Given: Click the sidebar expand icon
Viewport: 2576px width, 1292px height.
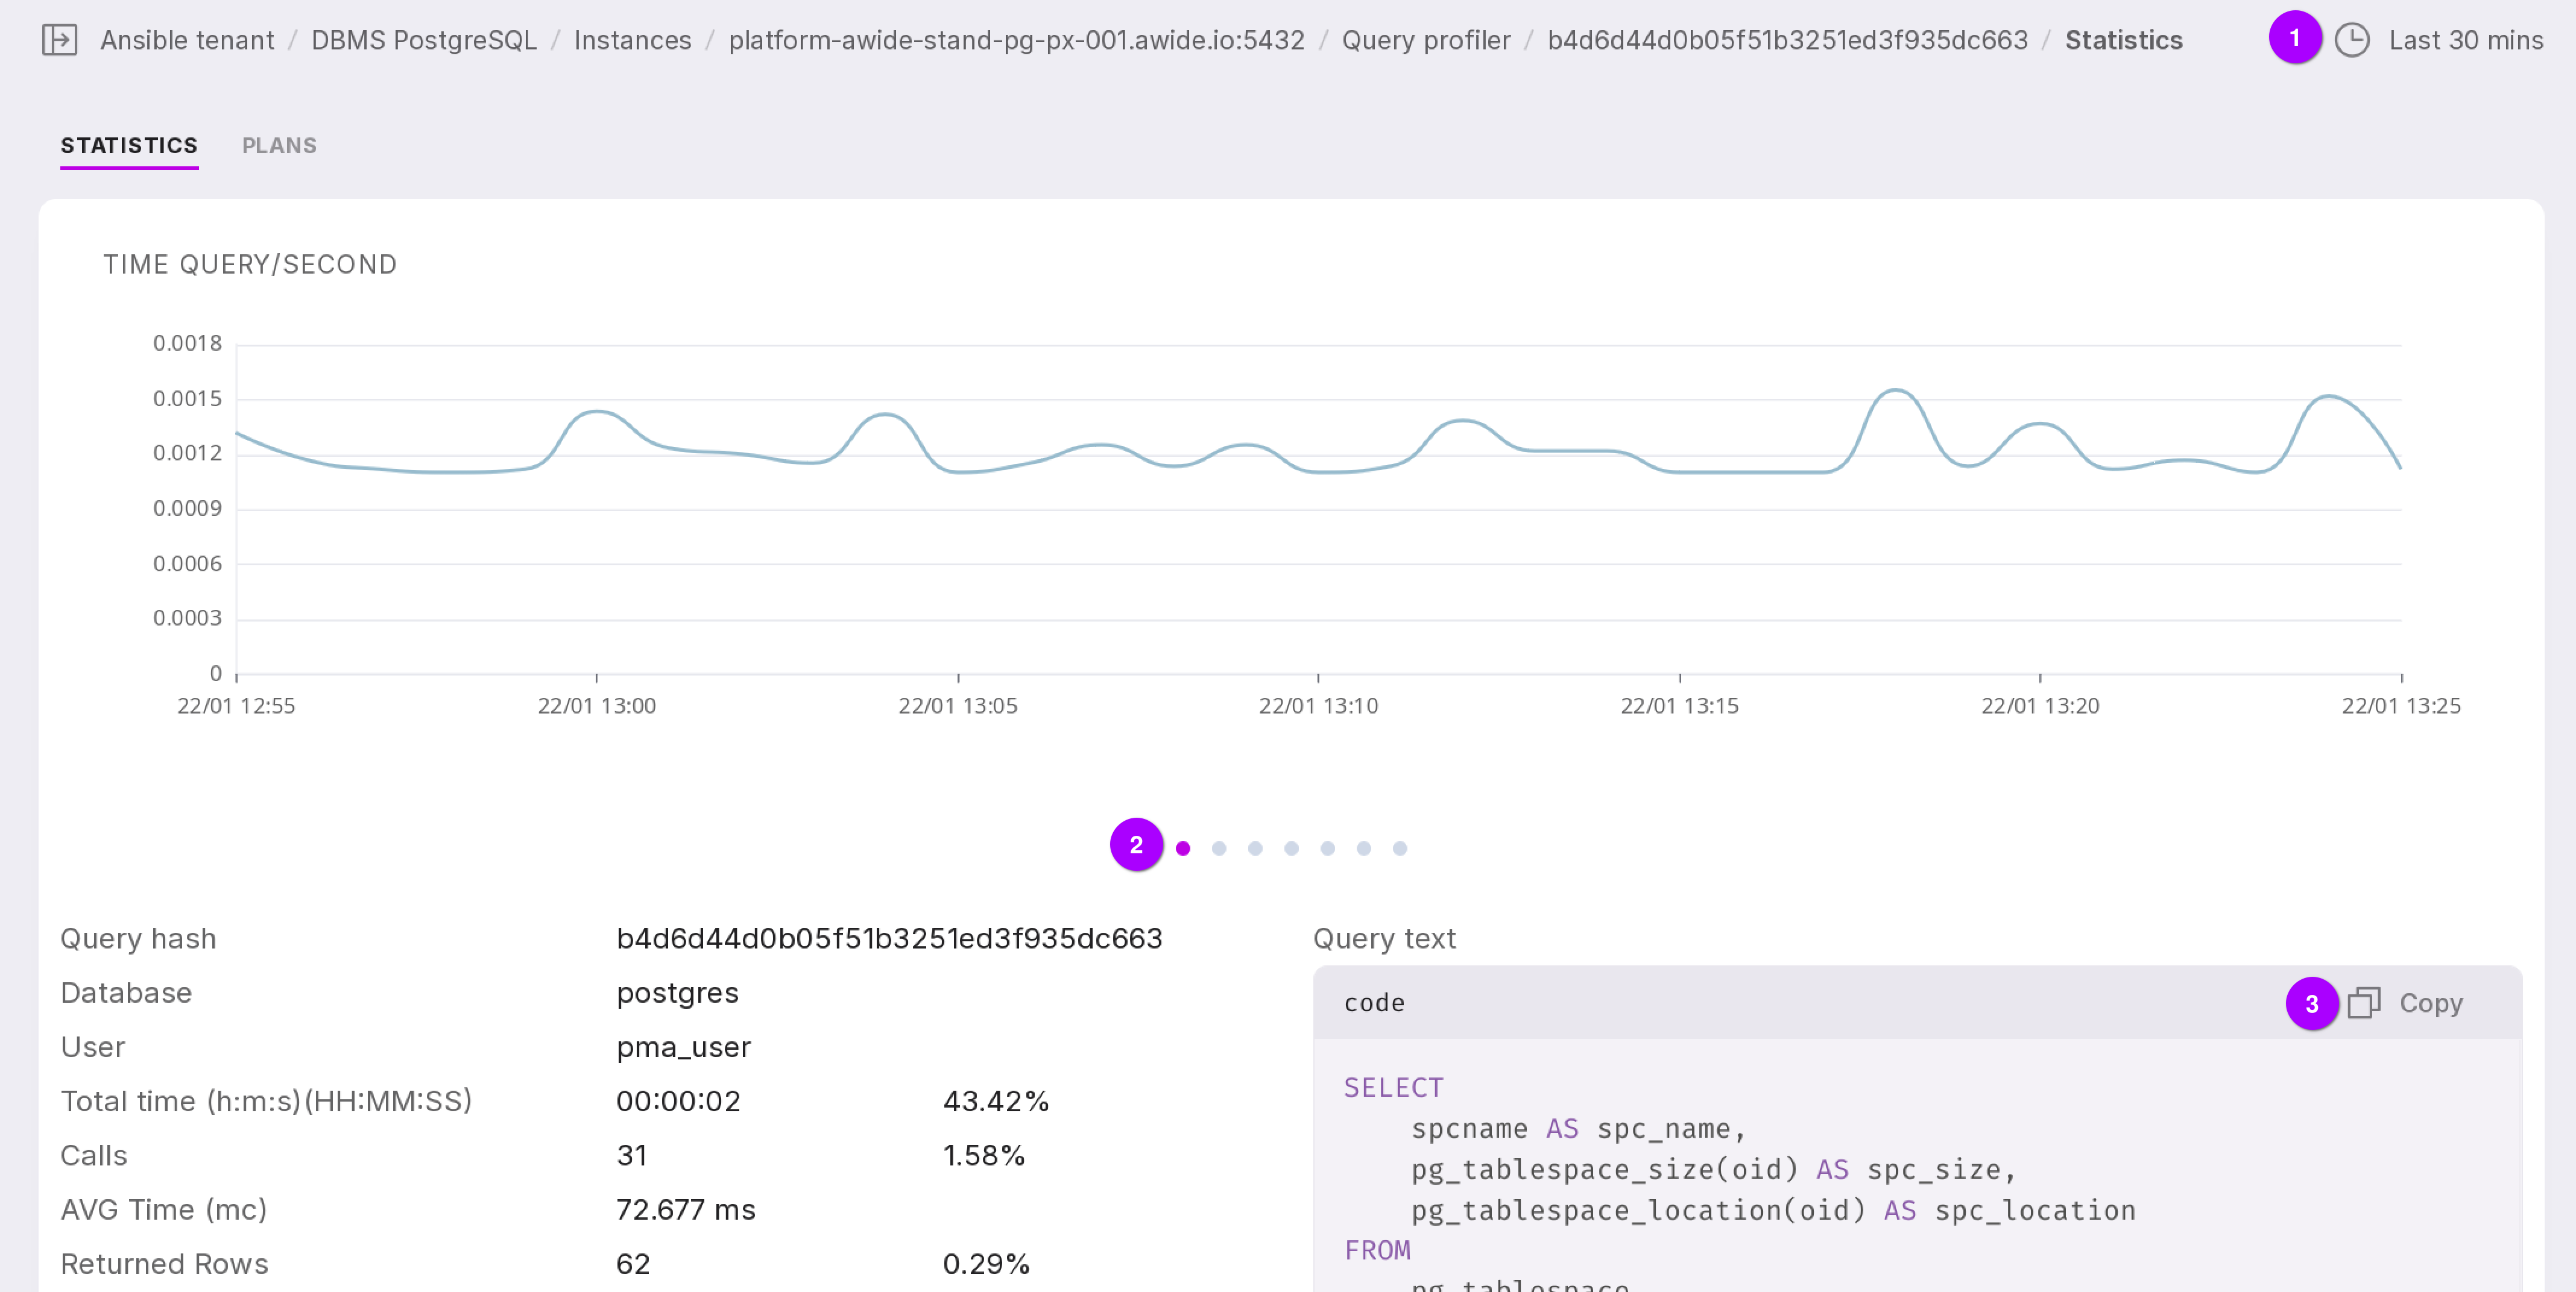Looking at the screenshot, I should coord(59,40).
